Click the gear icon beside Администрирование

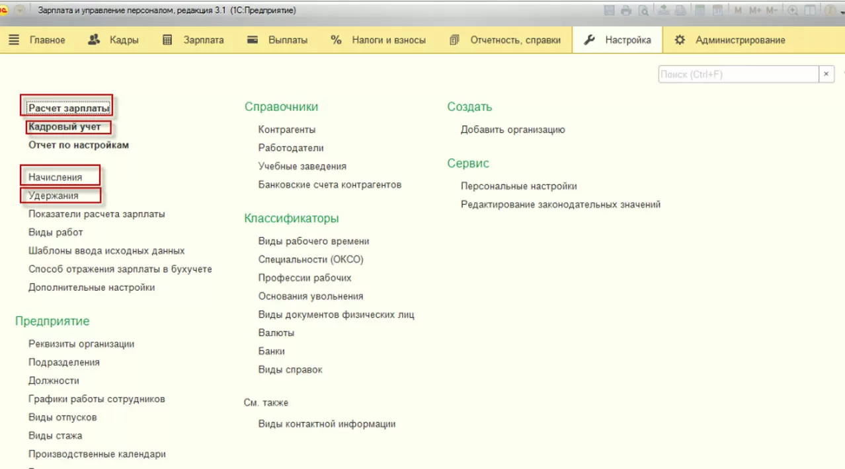[680, 40]
